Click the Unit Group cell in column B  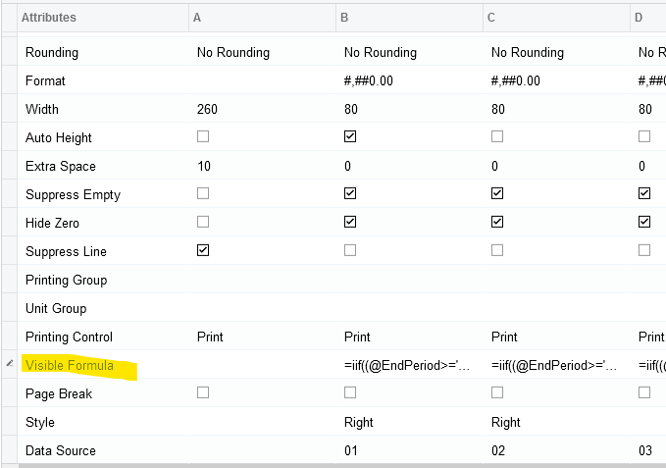click(x=409, y=308)
